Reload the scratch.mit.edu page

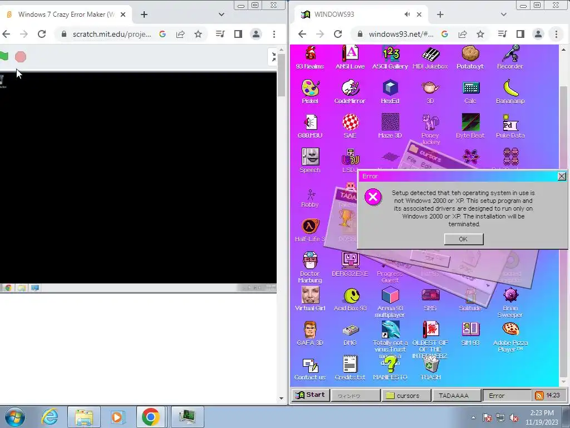tap(42, 34)
